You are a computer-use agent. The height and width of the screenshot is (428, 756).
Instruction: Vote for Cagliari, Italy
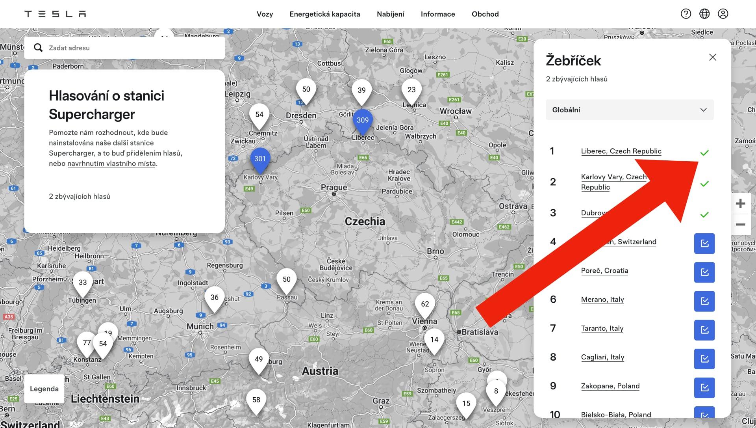pyautogui.click(x=704, y=359)
